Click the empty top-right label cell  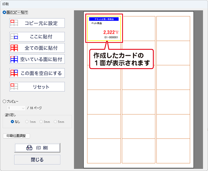(x=173, y=29)
